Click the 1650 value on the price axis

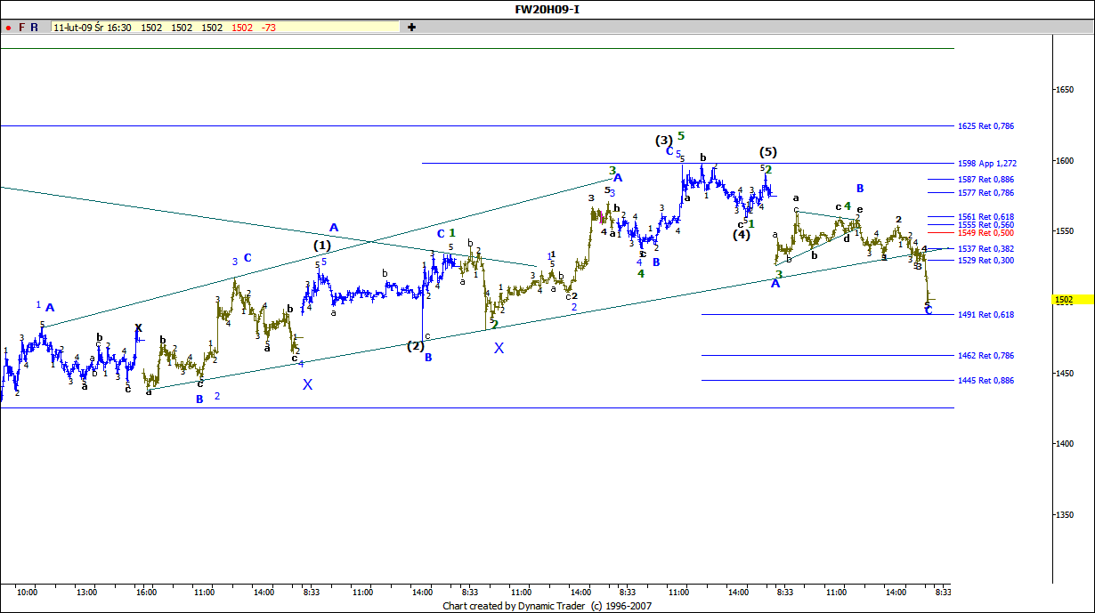[x=1065, y=90]
